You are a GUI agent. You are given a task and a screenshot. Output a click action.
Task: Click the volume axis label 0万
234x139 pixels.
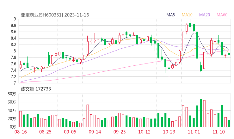click(13, 127)
